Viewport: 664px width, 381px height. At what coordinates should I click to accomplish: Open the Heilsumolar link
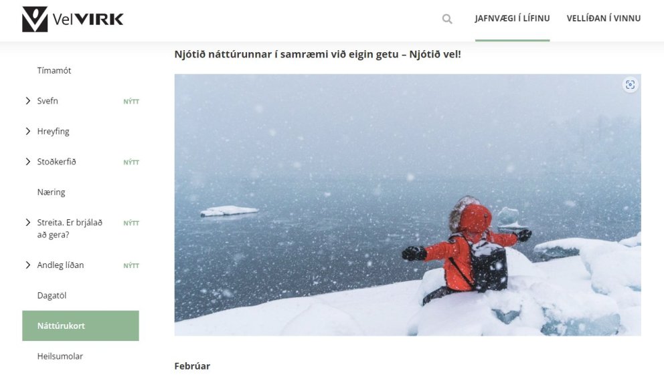click(x=60, y=356)
